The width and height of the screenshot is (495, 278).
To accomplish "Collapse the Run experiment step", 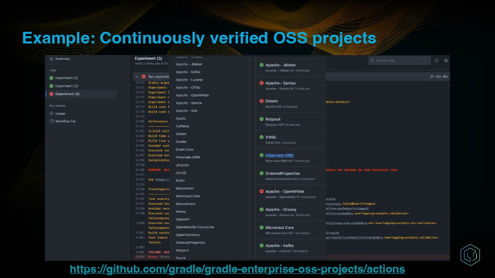I will (137, 77).
